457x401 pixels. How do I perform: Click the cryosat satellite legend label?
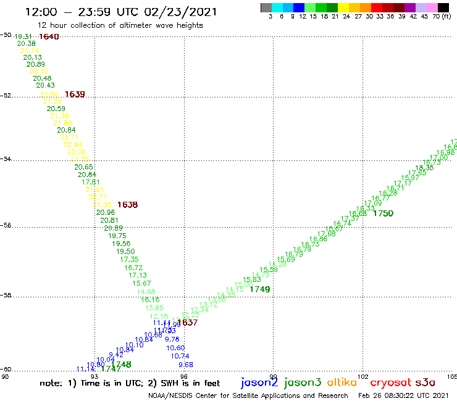click(391, 382)
